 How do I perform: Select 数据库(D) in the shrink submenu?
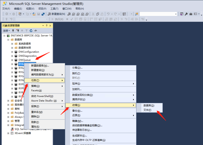pyautogui.click(x=149, y=106)
